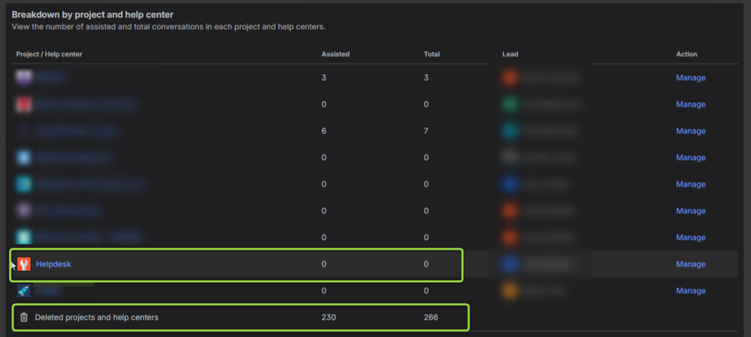The width and height of the screenshot is (751, 337).
Task: Click the purple project icon in first row
Action: pyautogui.click(x=24, y=77)
